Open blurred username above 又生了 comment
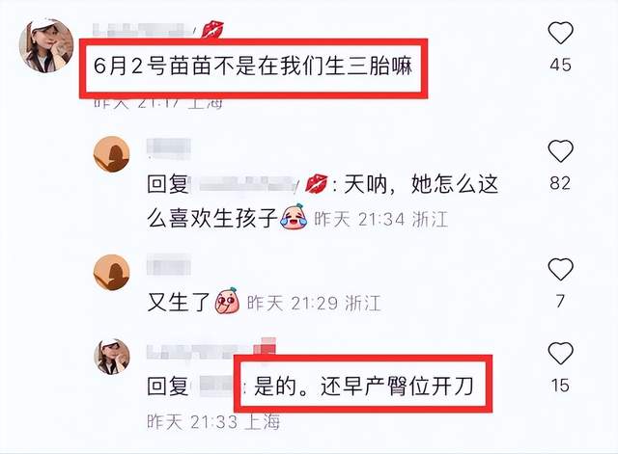The height and width of the screenshot is (454, 618). [x=169, y=264]
